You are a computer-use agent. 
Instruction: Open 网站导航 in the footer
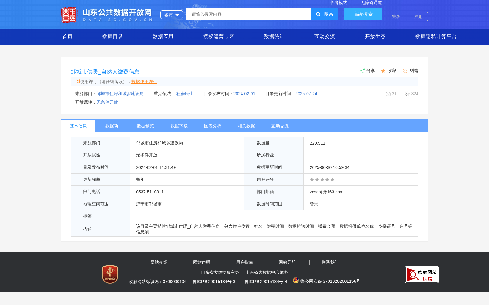tap(287, 262)
